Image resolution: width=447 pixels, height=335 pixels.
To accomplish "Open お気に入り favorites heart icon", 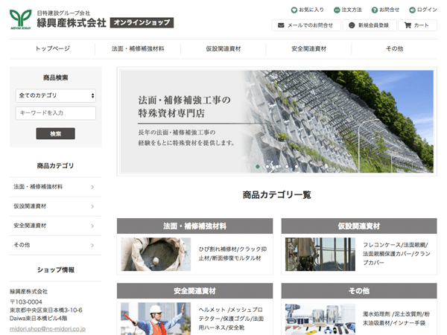I will [294, 10].
